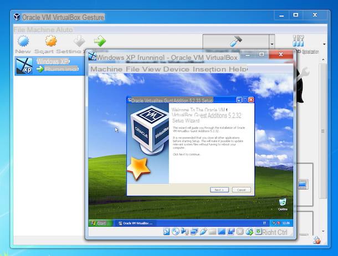This screenshot has height=256, width=338.
Task: Click the red shield tray icon in XP
Action: [278, 223]
